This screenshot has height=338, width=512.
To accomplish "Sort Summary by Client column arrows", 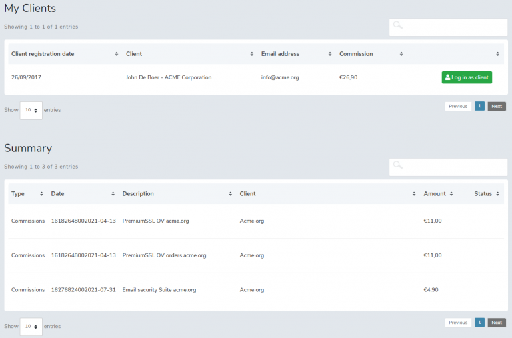I will [414, 193].
